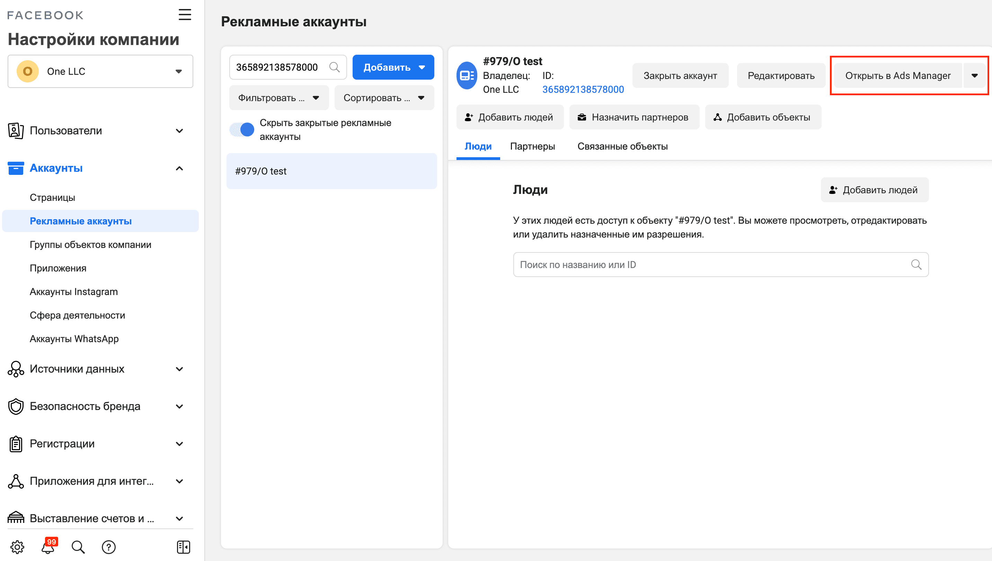Click the Users section icon
Screen dimensions: 992x561
16,131
